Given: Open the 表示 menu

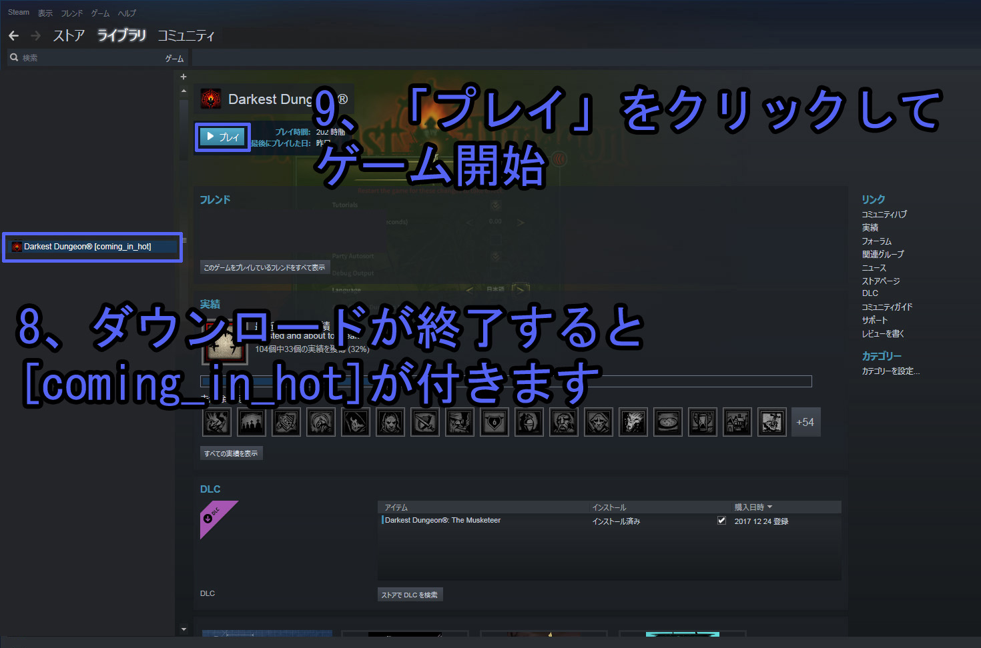Looking at the screenshot, I should [45, 13].
